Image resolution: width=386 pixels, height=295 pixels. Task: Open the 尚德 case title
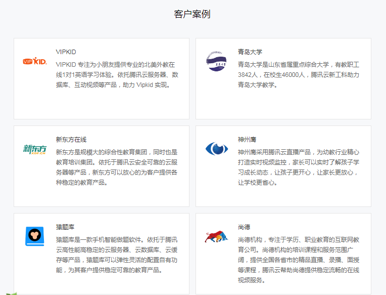pyautogui.click(x=244, y=227)
